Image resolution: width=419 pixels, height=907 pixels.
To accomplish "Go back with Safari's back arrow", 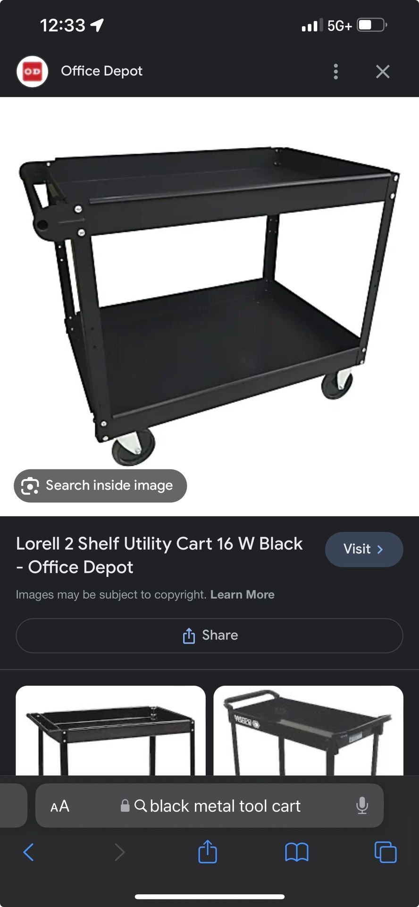I will click(29, 852).
